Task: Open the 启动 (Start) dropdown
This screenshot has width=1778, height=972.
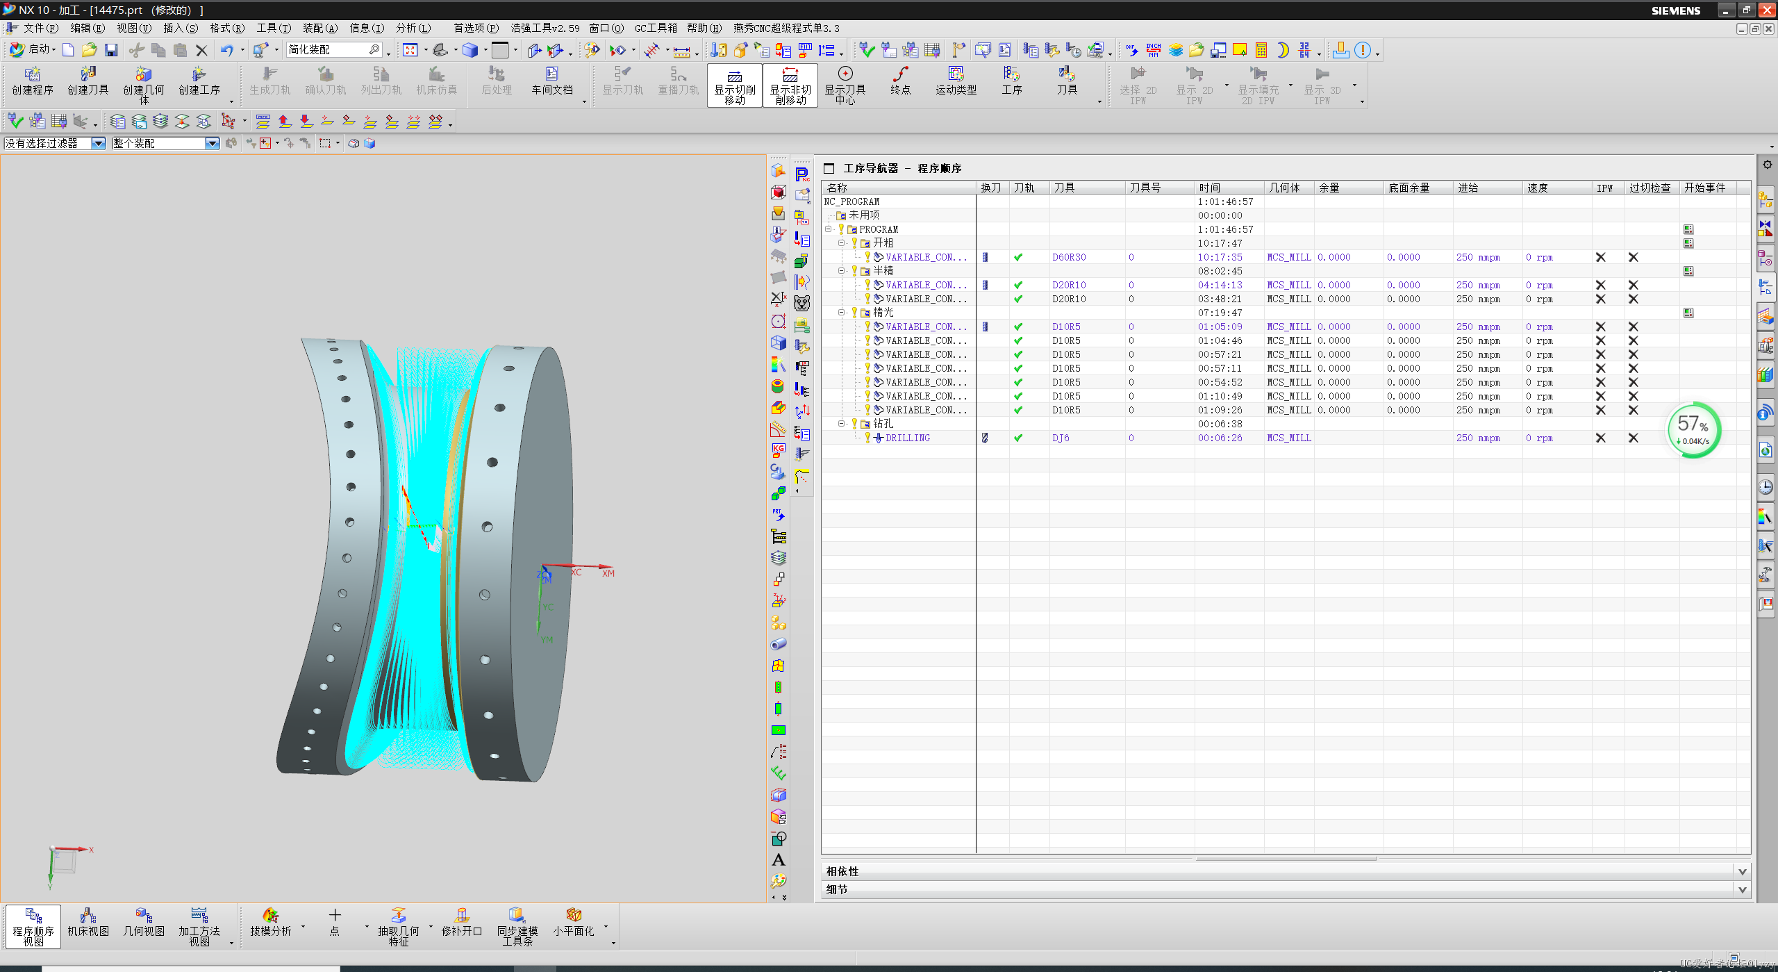Action: pos(33,49)
